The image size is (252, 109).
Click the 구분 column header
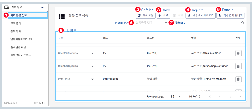pos(60,38)
